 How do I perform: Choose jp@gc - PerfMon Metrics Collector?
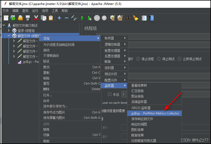pyautogui.click(x=155, y=113)
